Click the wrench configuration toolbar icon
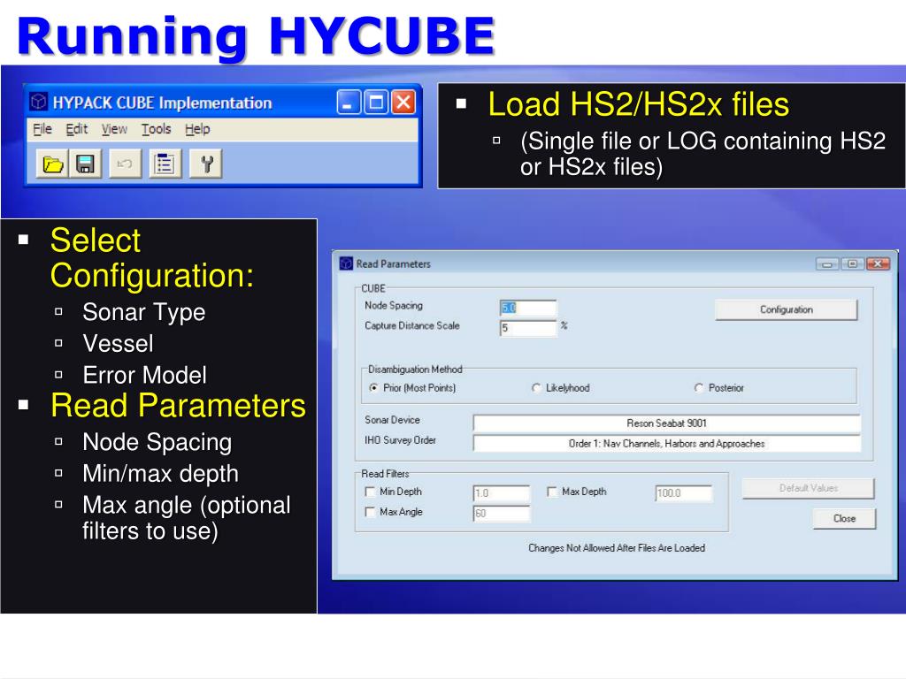The height and width of the screenshot is (679, 906). pyautogui.click(x=206, y=164)
